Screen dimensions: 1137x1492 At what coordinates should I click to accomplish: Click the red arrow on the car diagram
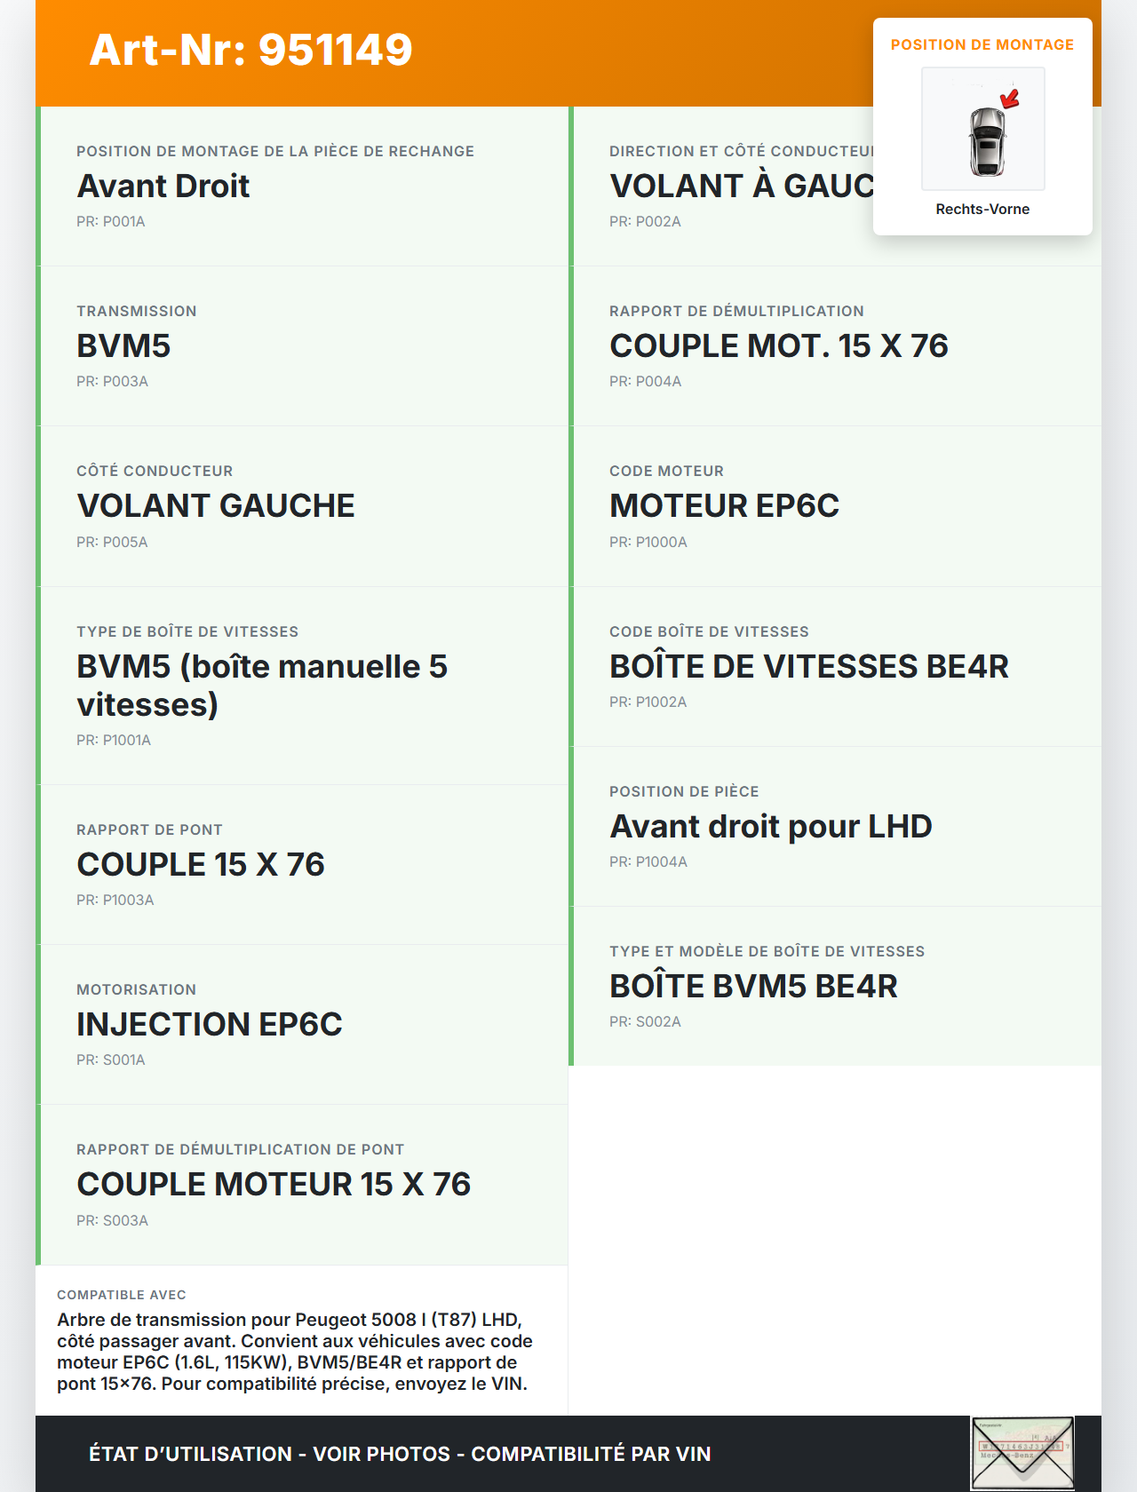tap(1010, 98)
